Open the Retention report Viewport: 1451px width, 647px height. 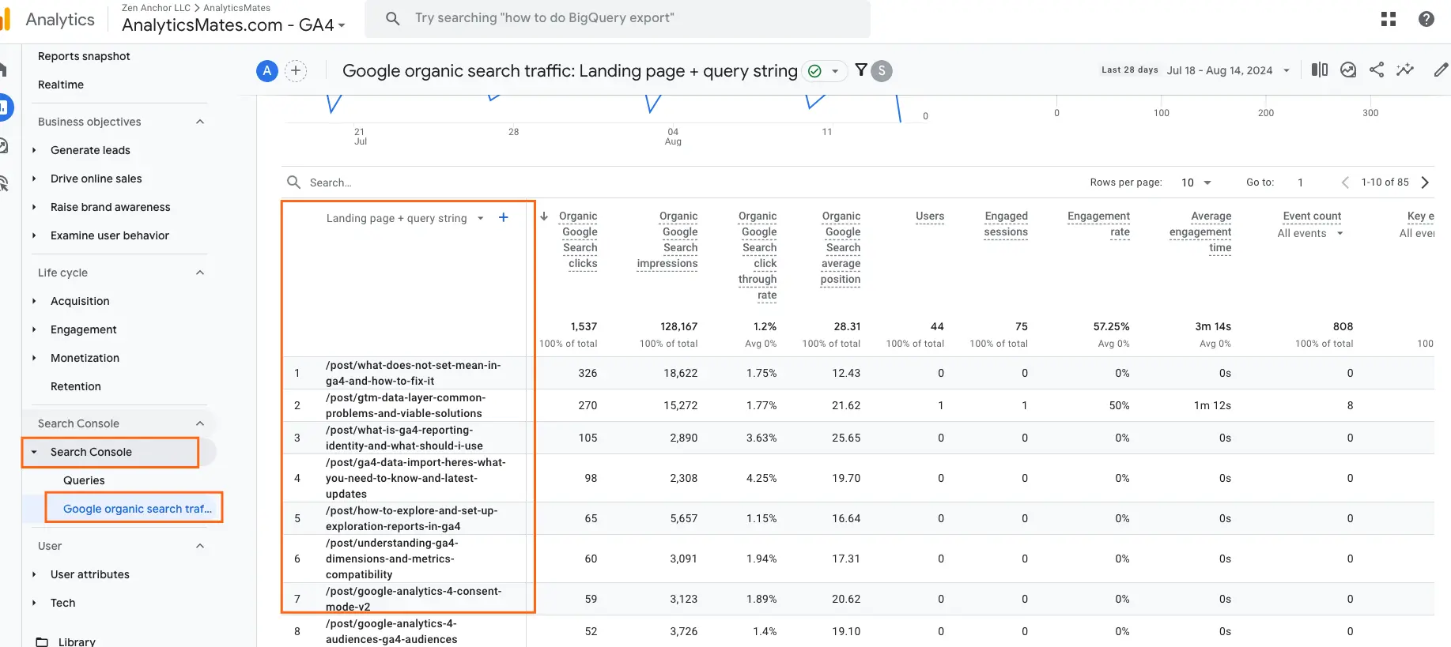(76, 386)
